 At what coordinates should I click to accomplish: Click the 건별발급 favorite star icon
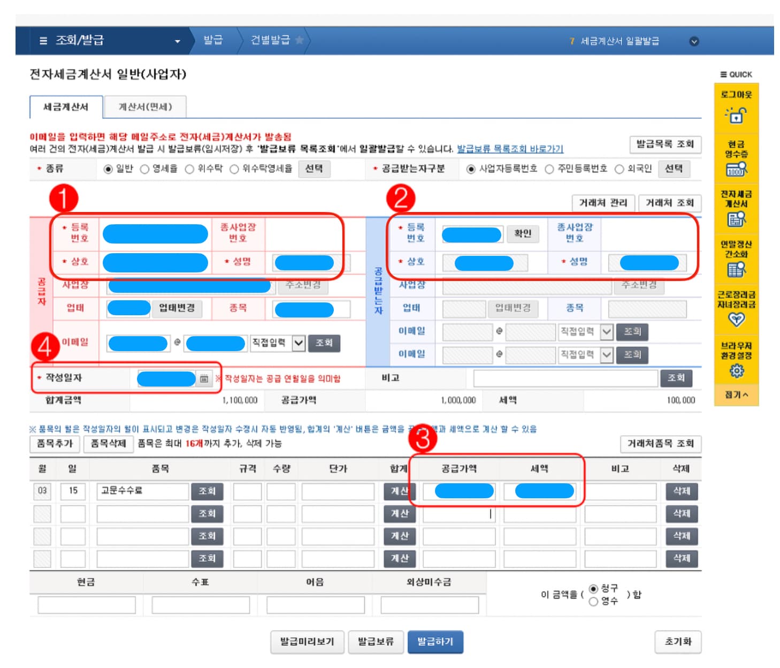point(300,40)
